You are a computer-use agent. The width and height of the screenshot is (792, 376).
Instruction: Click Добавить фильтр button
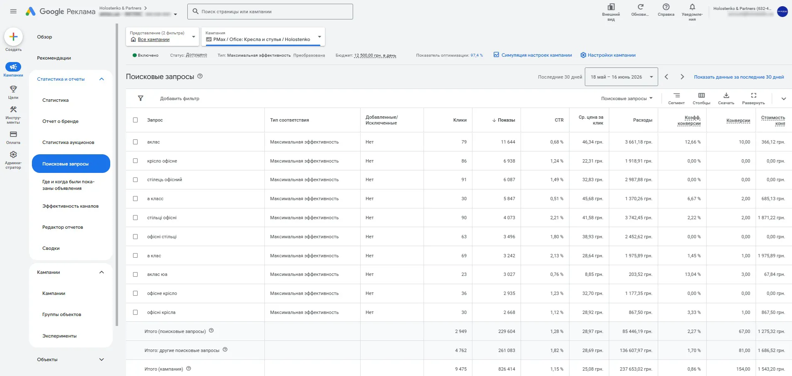tap(179, 98)
